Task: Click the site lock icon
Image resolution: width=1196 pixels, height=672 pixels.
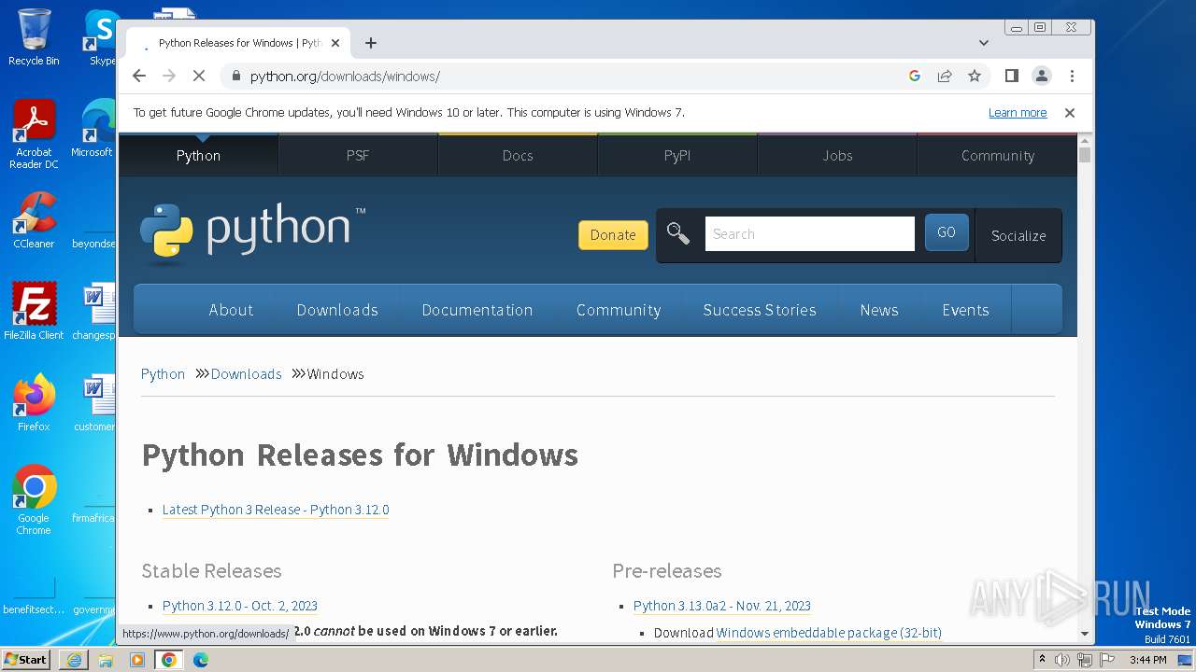Action: coord(235,76)
